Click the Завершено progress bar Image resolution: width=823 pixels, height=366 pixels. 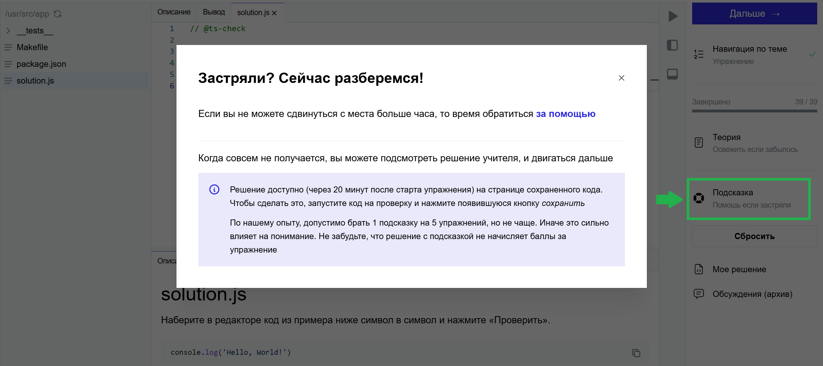754,111
